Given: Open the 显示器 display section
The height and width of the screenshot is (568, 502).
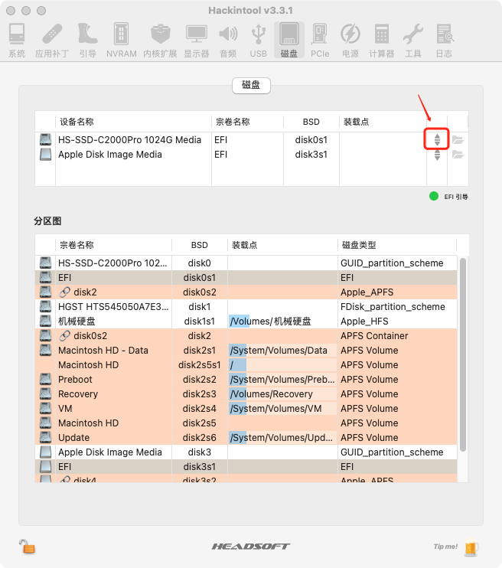Looking at the screenshot, I should point(197,40).
